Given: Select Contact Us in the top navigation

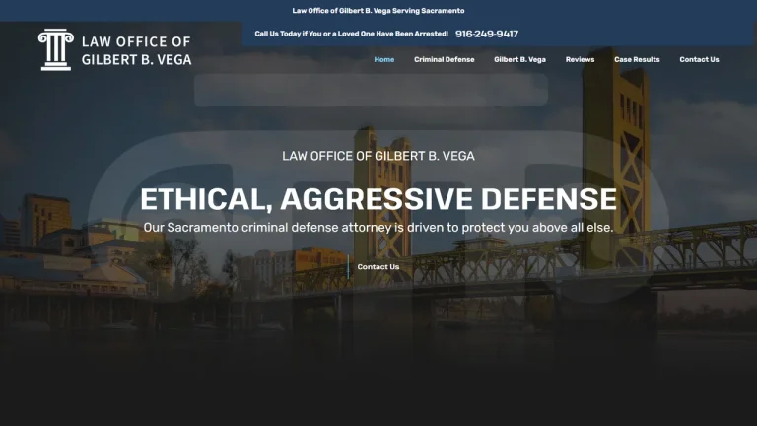Looking at the screenshot, I should point(699,59).
